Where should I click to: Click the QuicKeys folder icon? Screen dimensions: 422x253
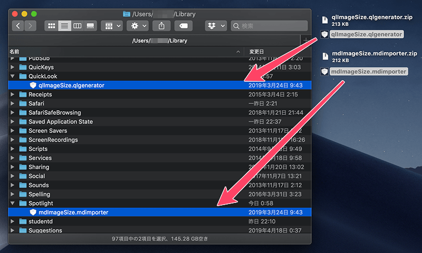point(23,67)
